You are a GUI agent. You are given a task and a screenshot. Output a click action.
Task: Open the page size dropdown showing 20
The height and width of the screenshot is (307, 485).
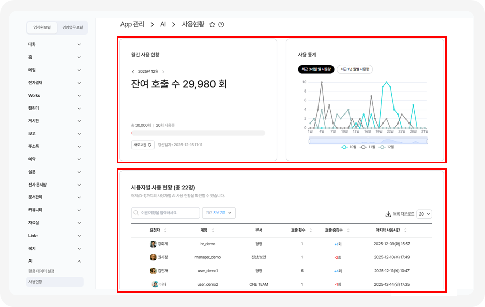tap(423, 214)
